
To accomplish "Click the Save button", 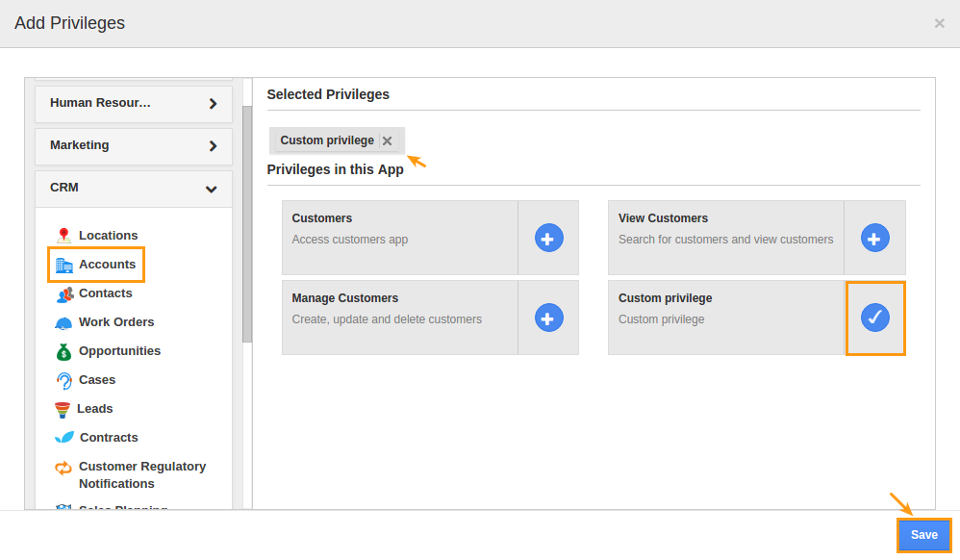I will pyautogui.click(x=922, y=535).
